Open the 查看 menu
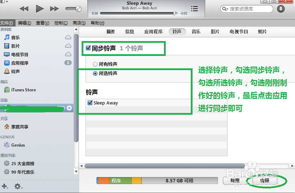This screenshot has height=193, width=295. click(42, 23)
